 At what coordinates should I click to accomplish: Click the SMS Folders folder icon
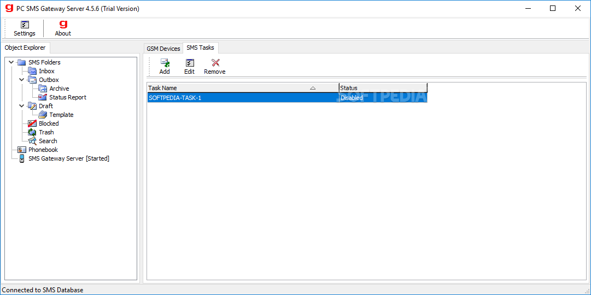coord(21,62)
